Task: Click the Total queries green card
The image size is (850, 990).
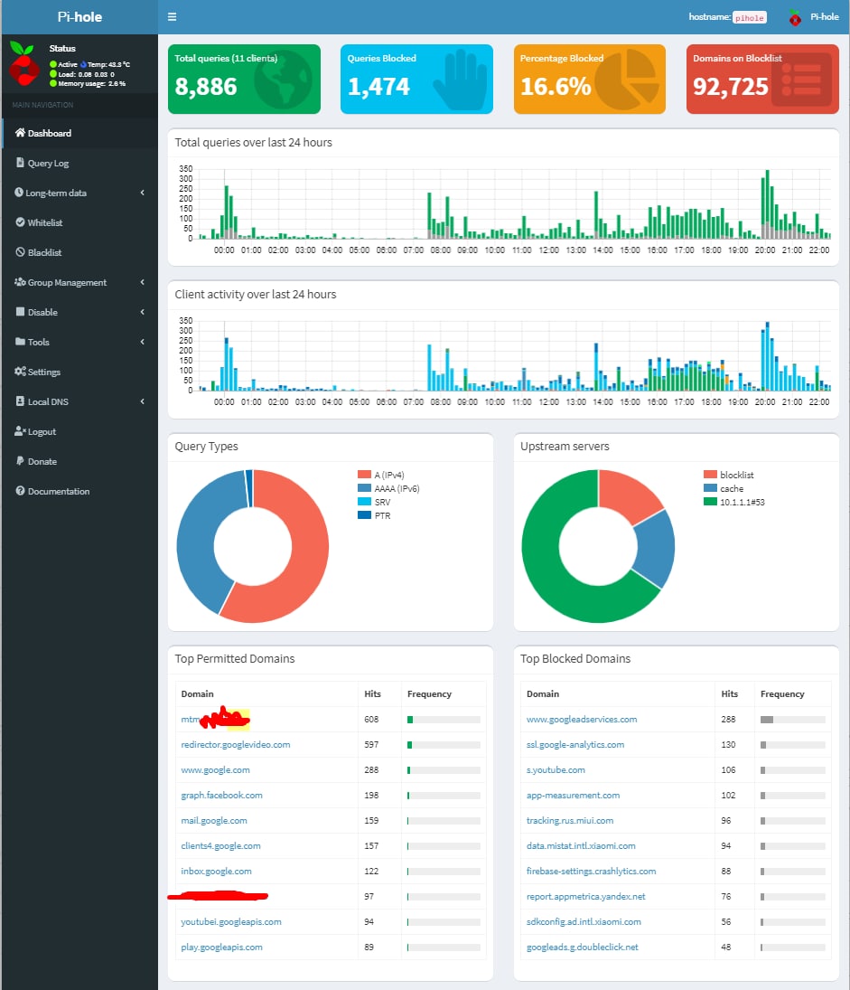Action: pyautogui.click(x=244, y=79)
